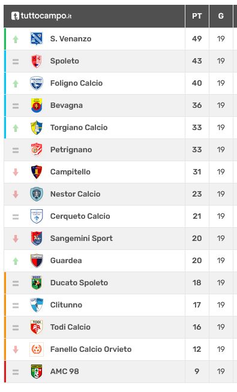The image size is (237, 392).
Task: Click Guardea's 20 points value
Action: tap(197, 261)
